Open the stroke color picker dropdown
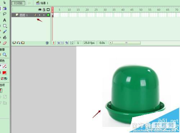Image resolution: width=180 pixels, height=133 pixels. 5,66
